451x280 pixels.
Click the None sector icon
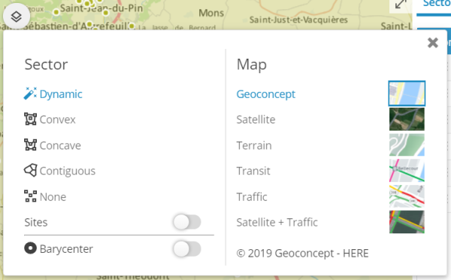pyautogui.click(x=30, y=196)
